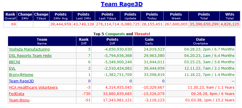Open the Brony@Home team link
Image resolution: width=242 pixels, height=108 pixels.
pos(21,75)
